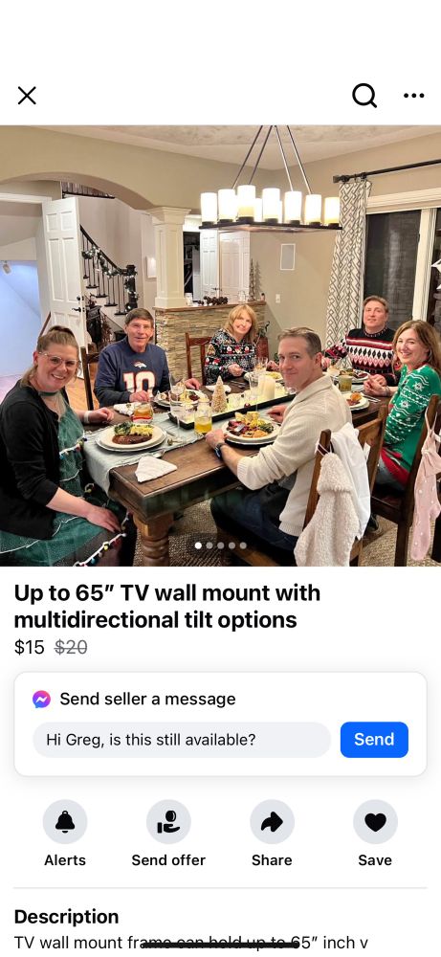Edit the 'Hi Greg, is this still available?' message field
The image size is (441, 957).
click(182, 740)
